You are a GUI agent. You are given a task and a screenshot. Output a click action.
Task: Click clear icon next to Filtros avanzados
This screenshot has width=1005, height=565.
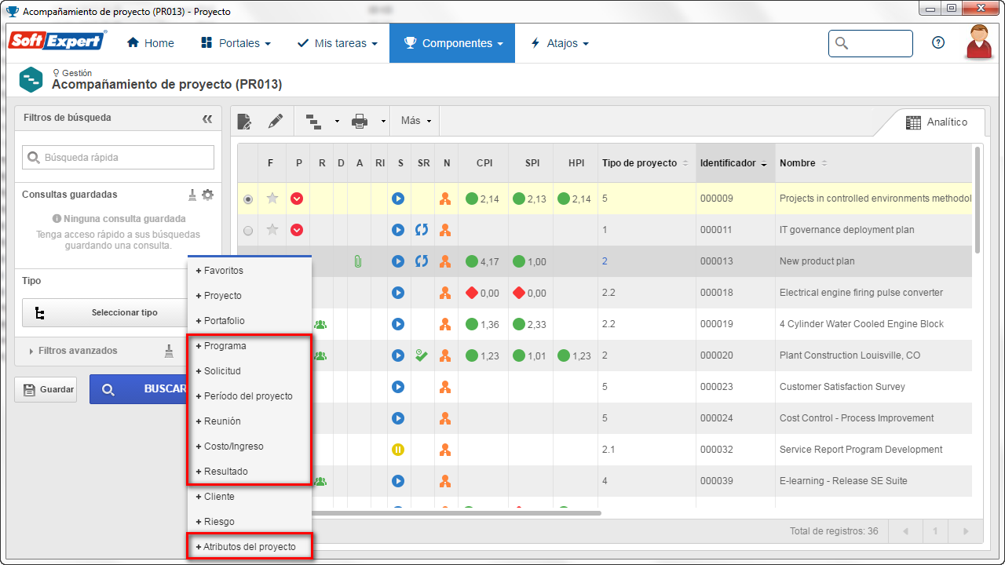tap(169, 351)
